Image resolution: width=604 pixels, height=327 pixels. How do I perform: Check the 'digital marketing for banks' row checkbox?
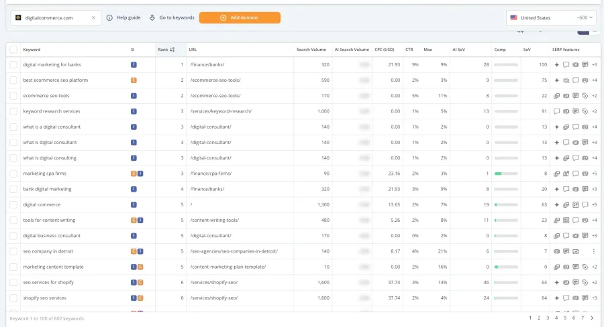click(x=13, y=64)
